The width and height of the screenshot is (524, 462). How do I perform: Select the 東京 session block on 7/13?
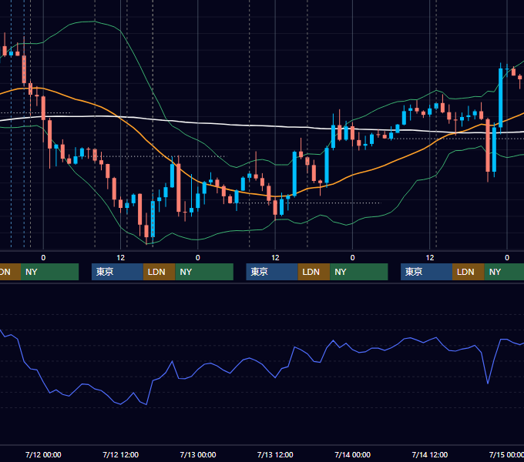click(x=272, y=272)
